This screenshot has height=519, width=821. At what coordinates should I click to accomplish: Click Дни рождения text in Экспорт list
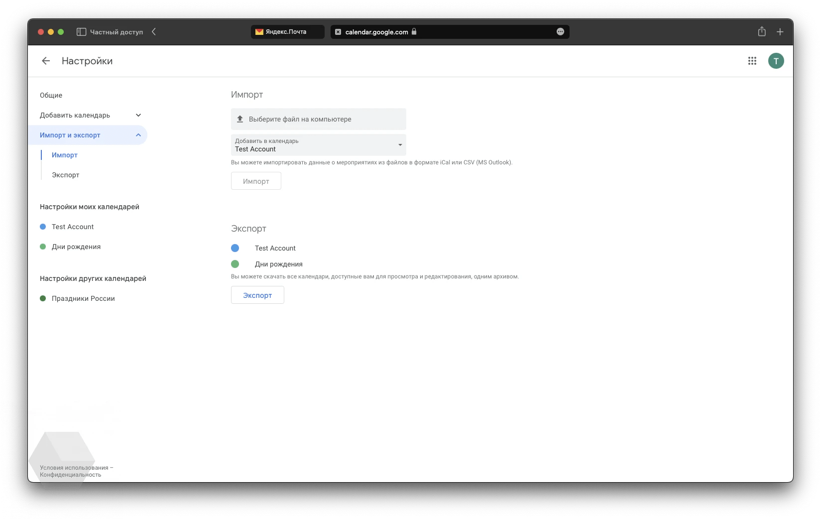pyautogui.click(x=279, y=264)
